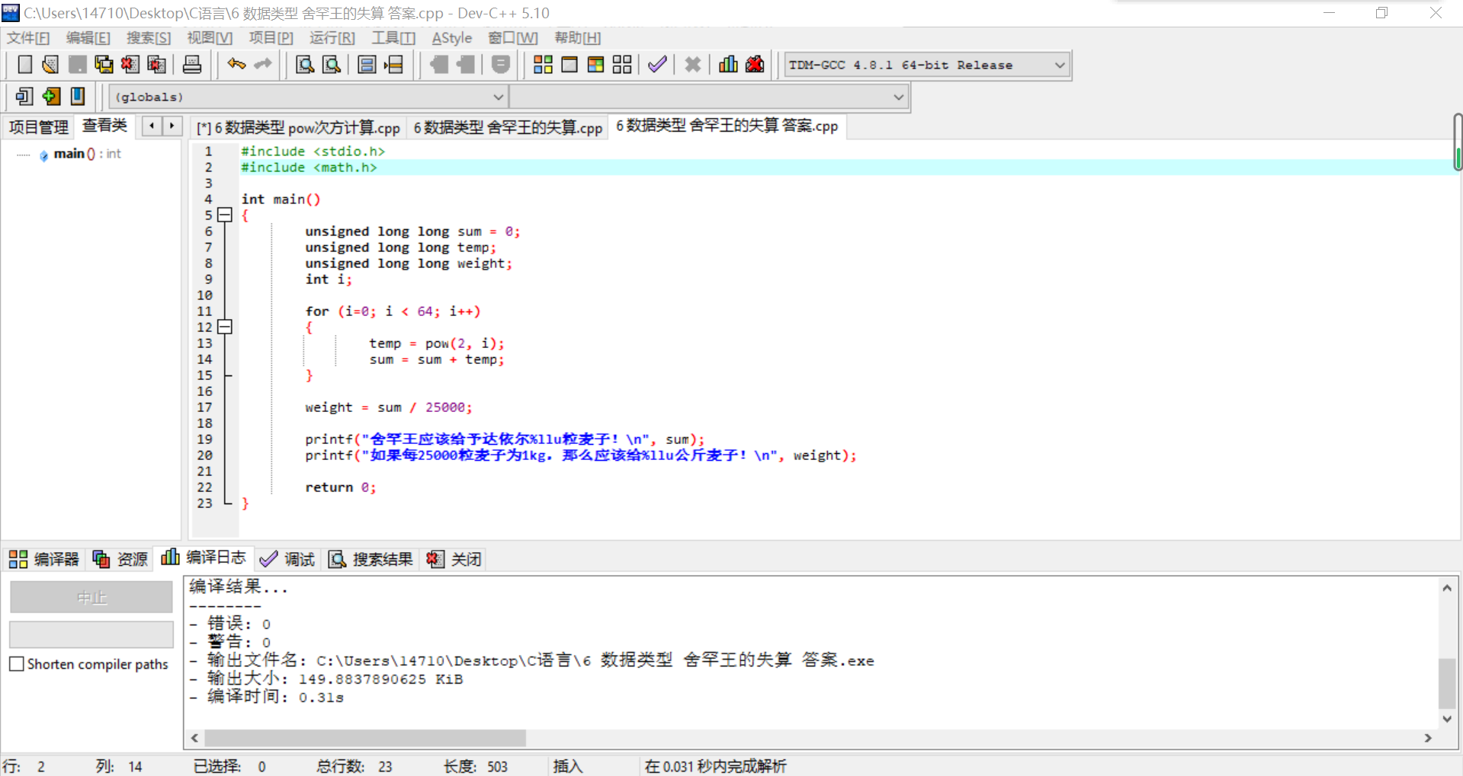The height and width of the screenshot is (776, 1463).
Task: Click the gray X stop execution icon
Action: pos(692,65)
